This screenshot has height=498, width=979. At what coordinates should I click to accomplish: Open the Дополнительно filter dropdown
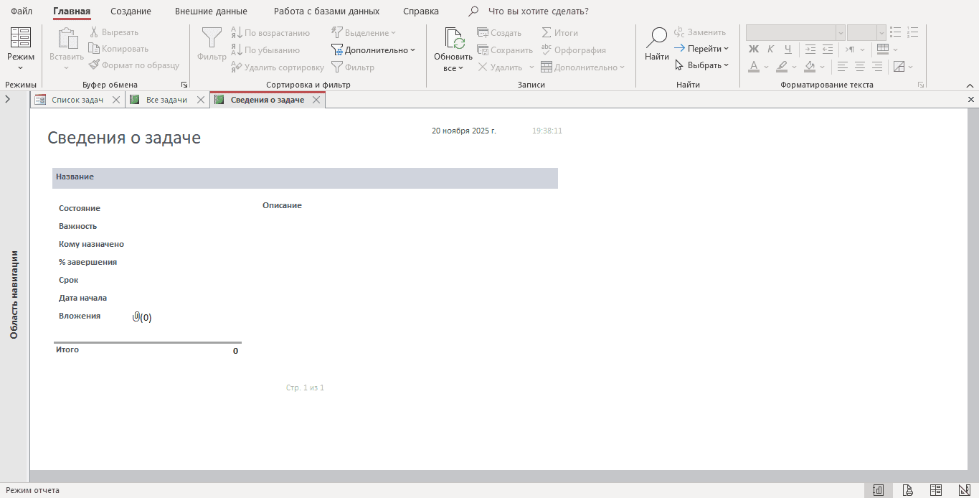(x=373, y=50)
